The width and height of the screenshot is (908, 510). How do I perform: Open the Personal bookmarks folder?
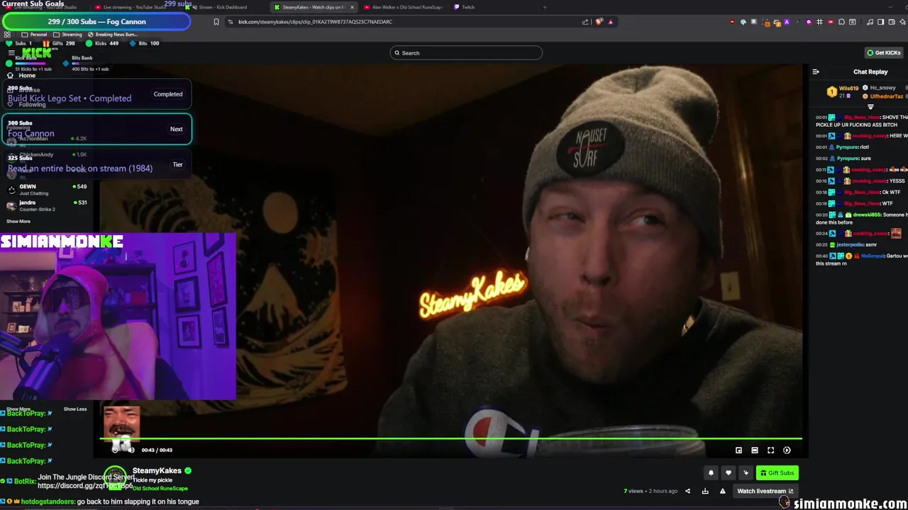click(x=34, y=34)
